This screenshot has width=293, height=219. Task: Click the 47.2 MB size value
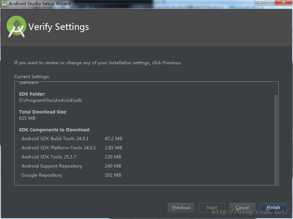click(114, 139)
